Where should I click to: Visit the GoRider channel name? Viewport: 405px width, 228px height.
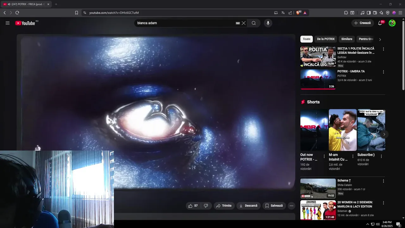pos(342,57)
